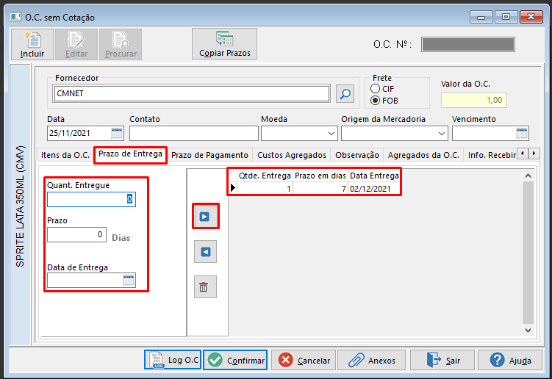Viewport: 552px width, 379px height.
Task: Maximize the O.C. sem Cotação window
Action: pyautogui.click(x=506, y=17)
